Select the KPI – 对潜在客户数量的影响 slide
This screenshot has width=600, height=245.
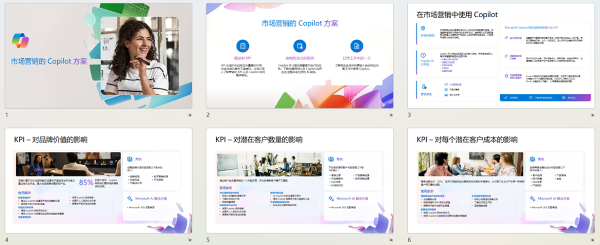coord(299,181)
